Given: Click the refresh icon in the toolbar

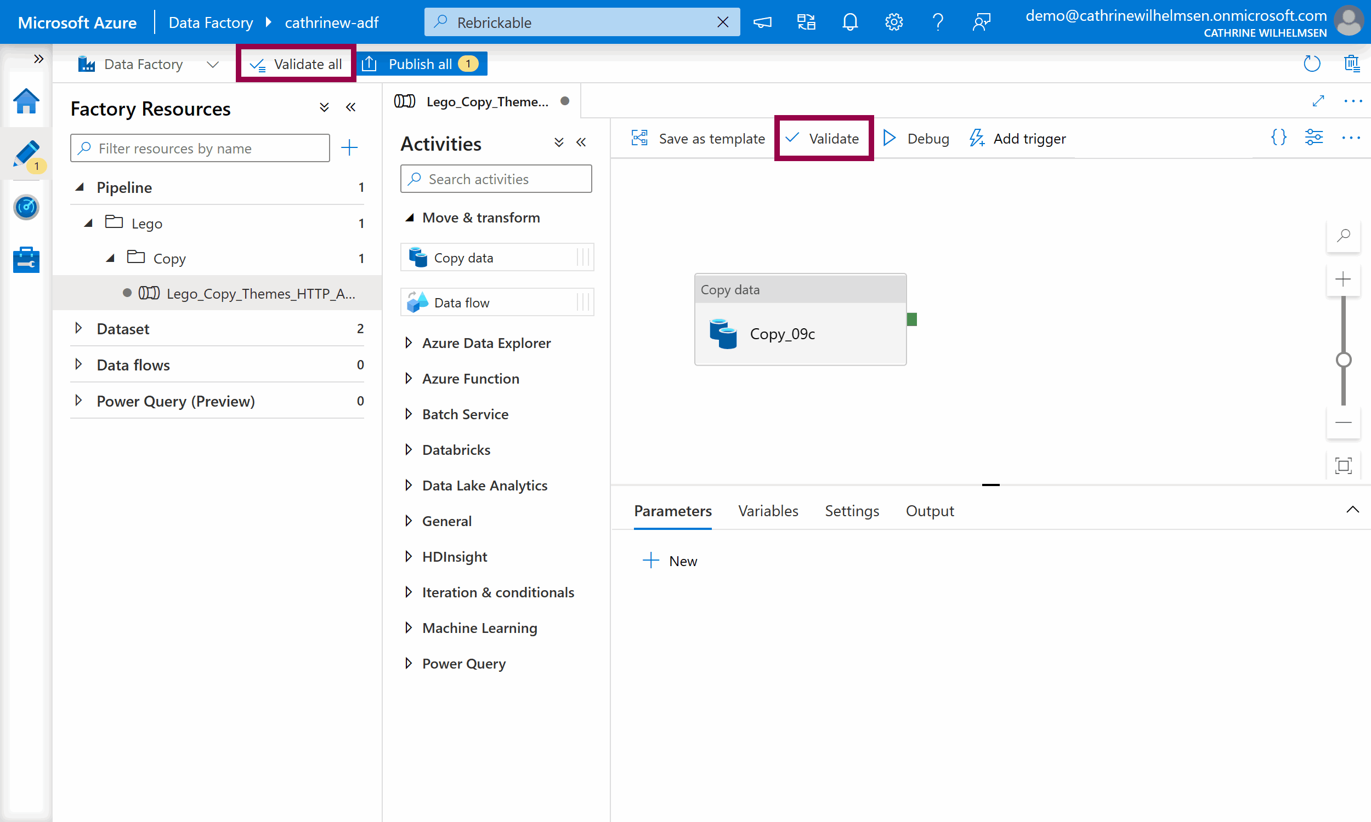Looking at the screenshot, I should tap(1312, 64).
